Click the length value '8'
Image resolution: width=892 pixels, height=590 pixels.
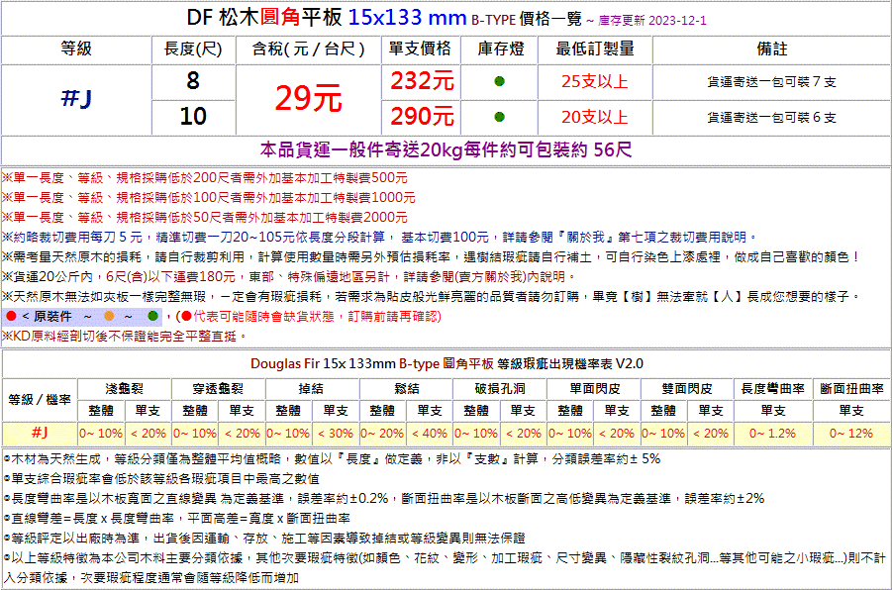tap(193, 81)
